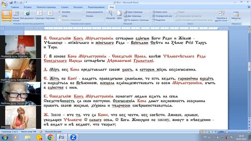Viewport: 251px width, 141px height.
Task: Select the Вид ribbon tab
Action: [111, 7]
